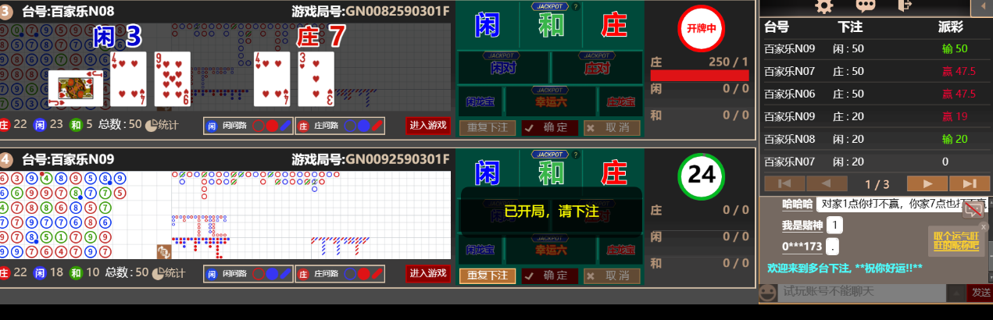Click 取消 cancel for table N09

612,276
